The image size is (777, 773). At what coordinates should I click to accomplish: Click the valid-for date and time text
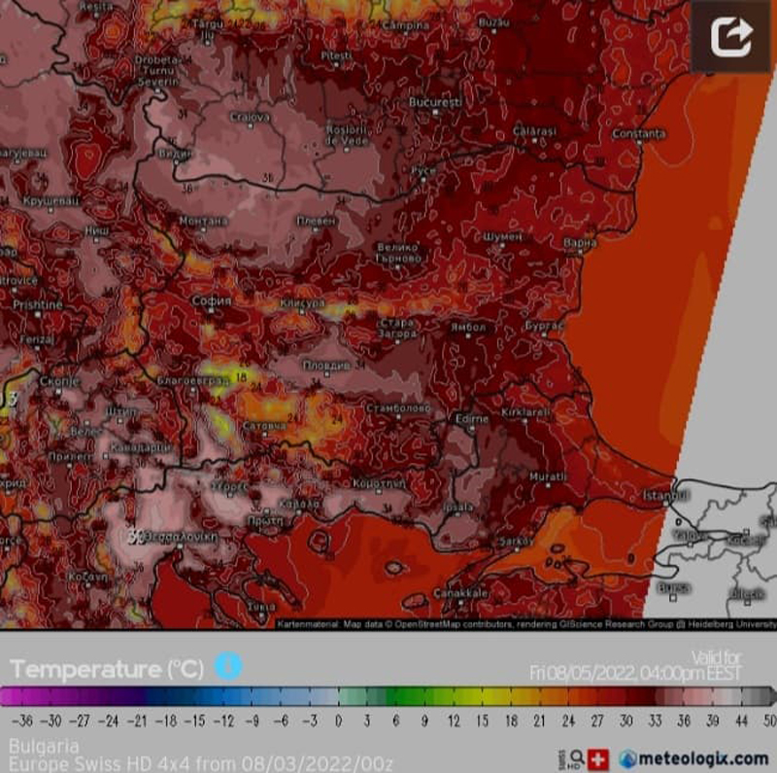pyautogui.click(x=636, y=672)
